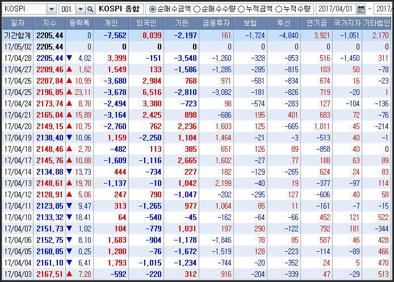Click the 기관 column header
The width and height of the screenshot is (394, 282).
click(182, 23)
